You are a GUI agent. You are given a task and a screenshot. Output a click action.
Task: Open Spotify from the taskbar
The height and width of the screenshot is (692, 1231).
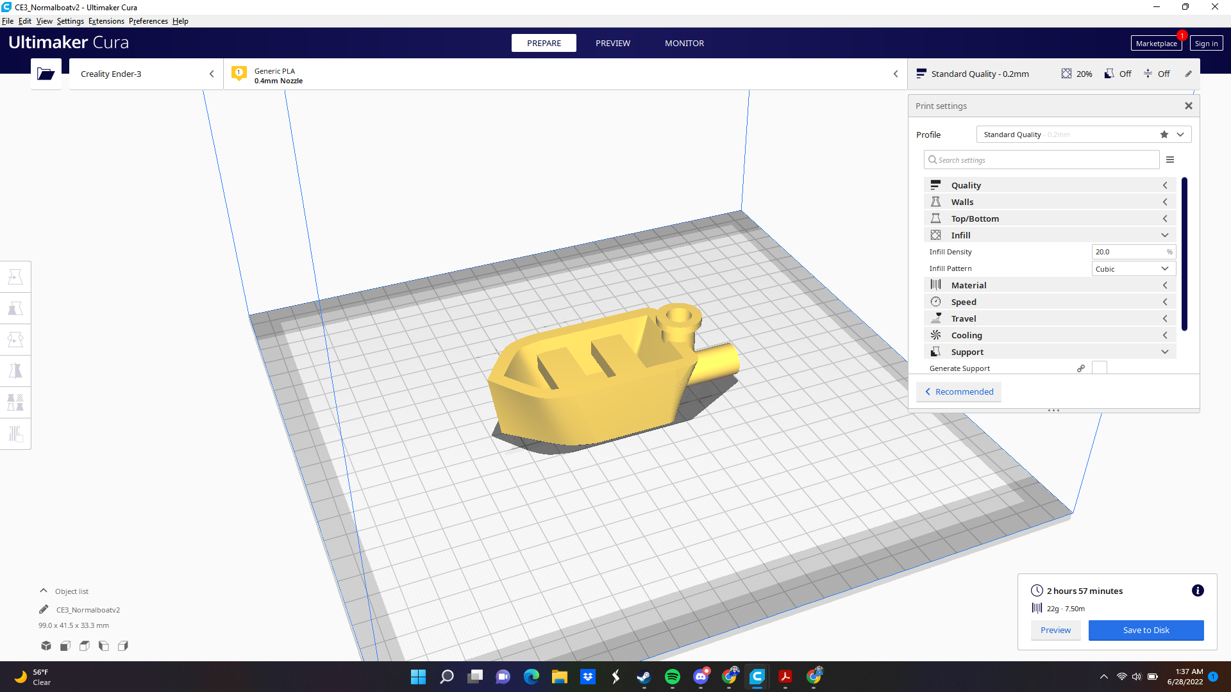click(673, 677)
